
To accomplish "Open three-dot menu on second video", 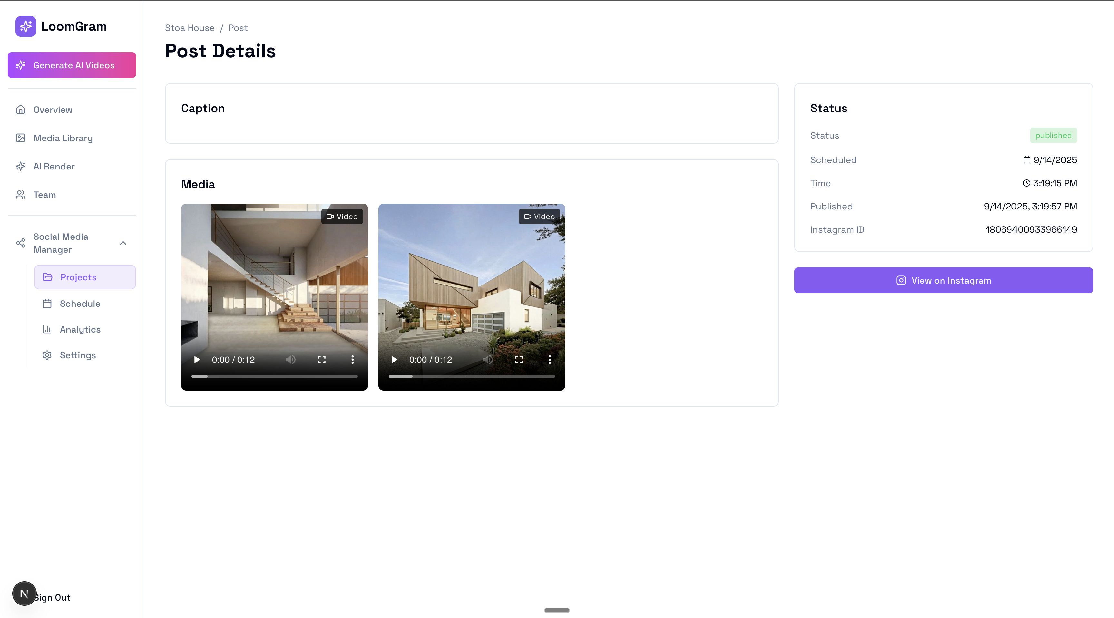I will [x=550, y=360].
